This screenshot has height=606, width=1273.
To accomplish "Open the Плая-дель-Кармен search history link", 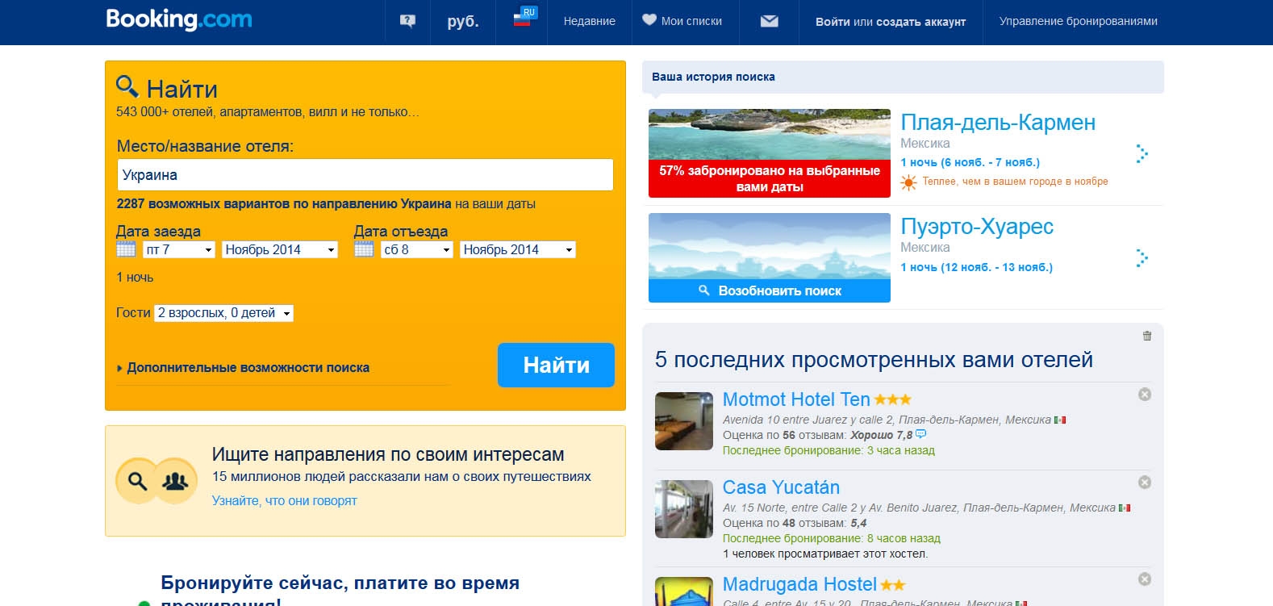I will (x=998, y=123).
